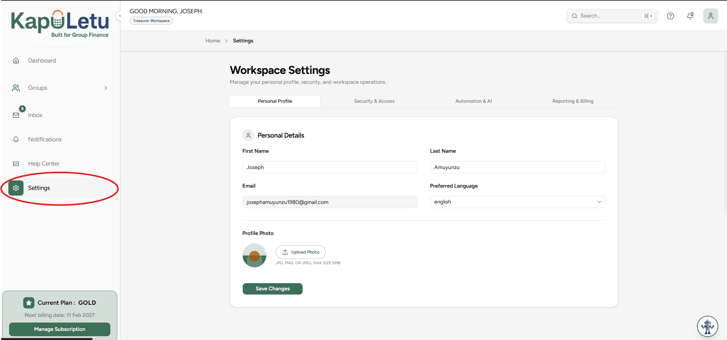Click into the First Name field
727x340 pixels.
coord(330,167)
